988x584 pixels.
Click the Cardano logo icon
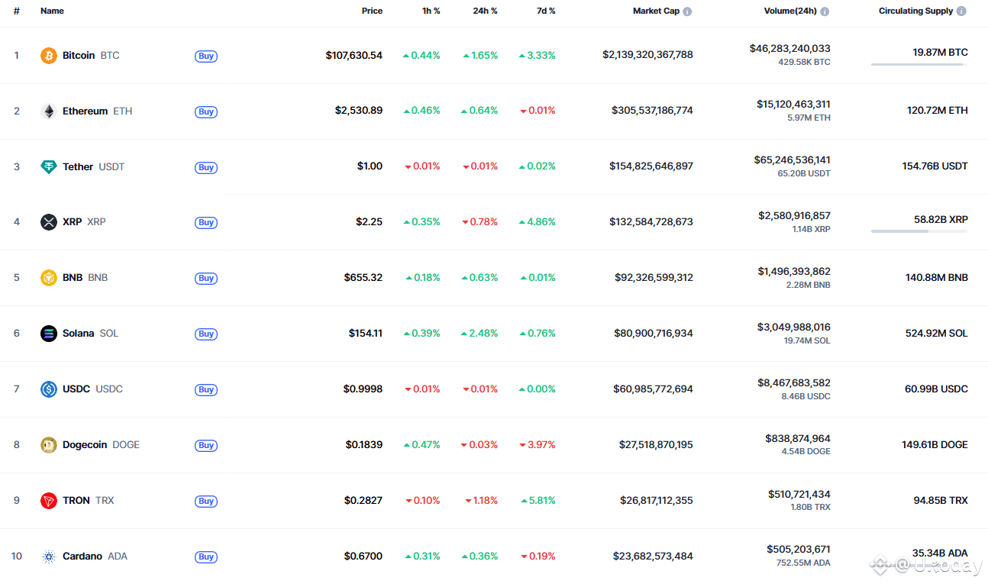click(x=49, y=557)
